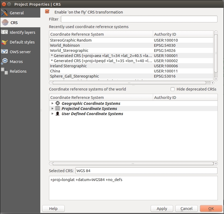Click the Help button

53,209
